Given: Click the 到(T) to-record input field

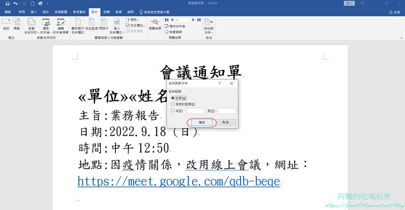Looking at the screenshot, I should (x=227, y=111).
